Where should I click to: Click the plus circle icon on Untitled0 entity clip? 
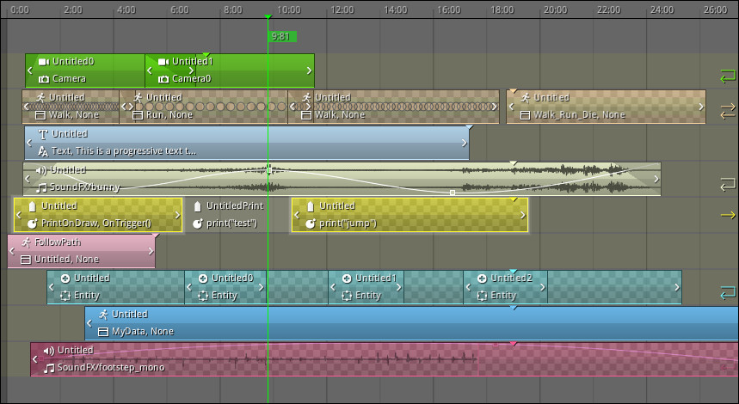[x=203, y=279]
